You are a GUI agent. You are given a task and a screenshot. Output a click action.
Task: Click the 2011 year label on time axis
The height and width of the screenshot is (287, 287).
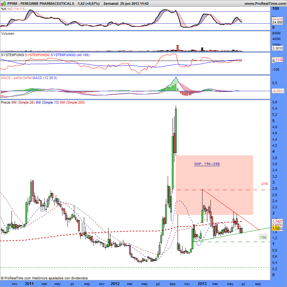(29, 284)
